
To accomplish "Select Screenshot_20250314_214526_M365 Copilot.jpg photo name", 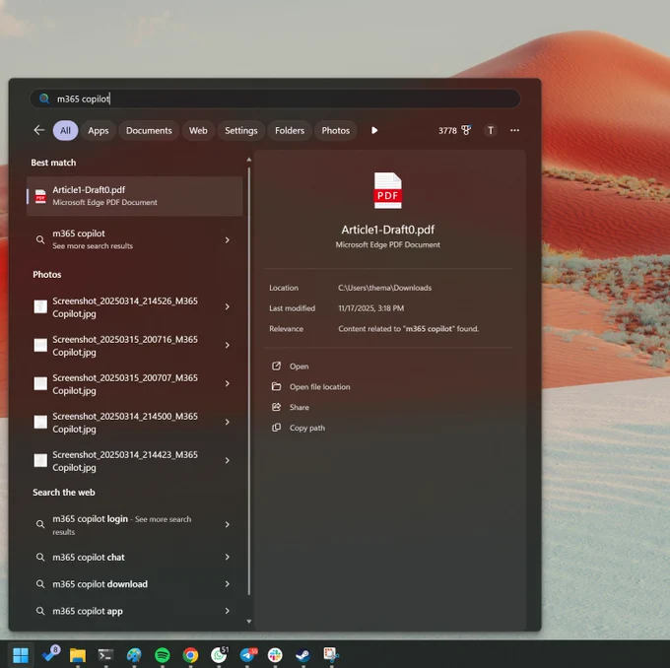I will [x=125, y=307].
